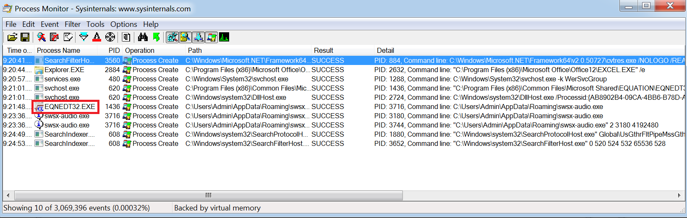Click the Find binoculars icon
Screen dimensions: 687x218
(x=143, y=37)
